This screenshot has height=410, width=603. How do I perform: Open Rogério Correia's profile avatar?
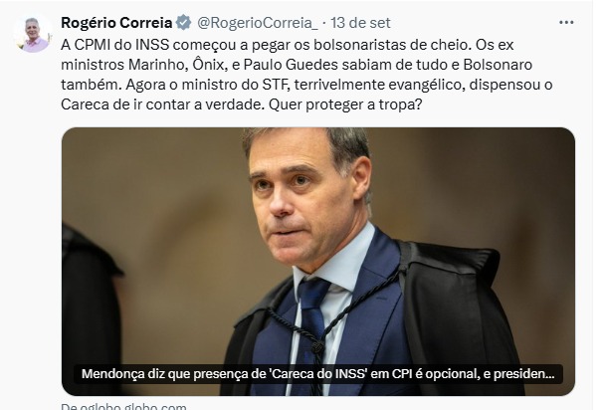pos(33,34)
